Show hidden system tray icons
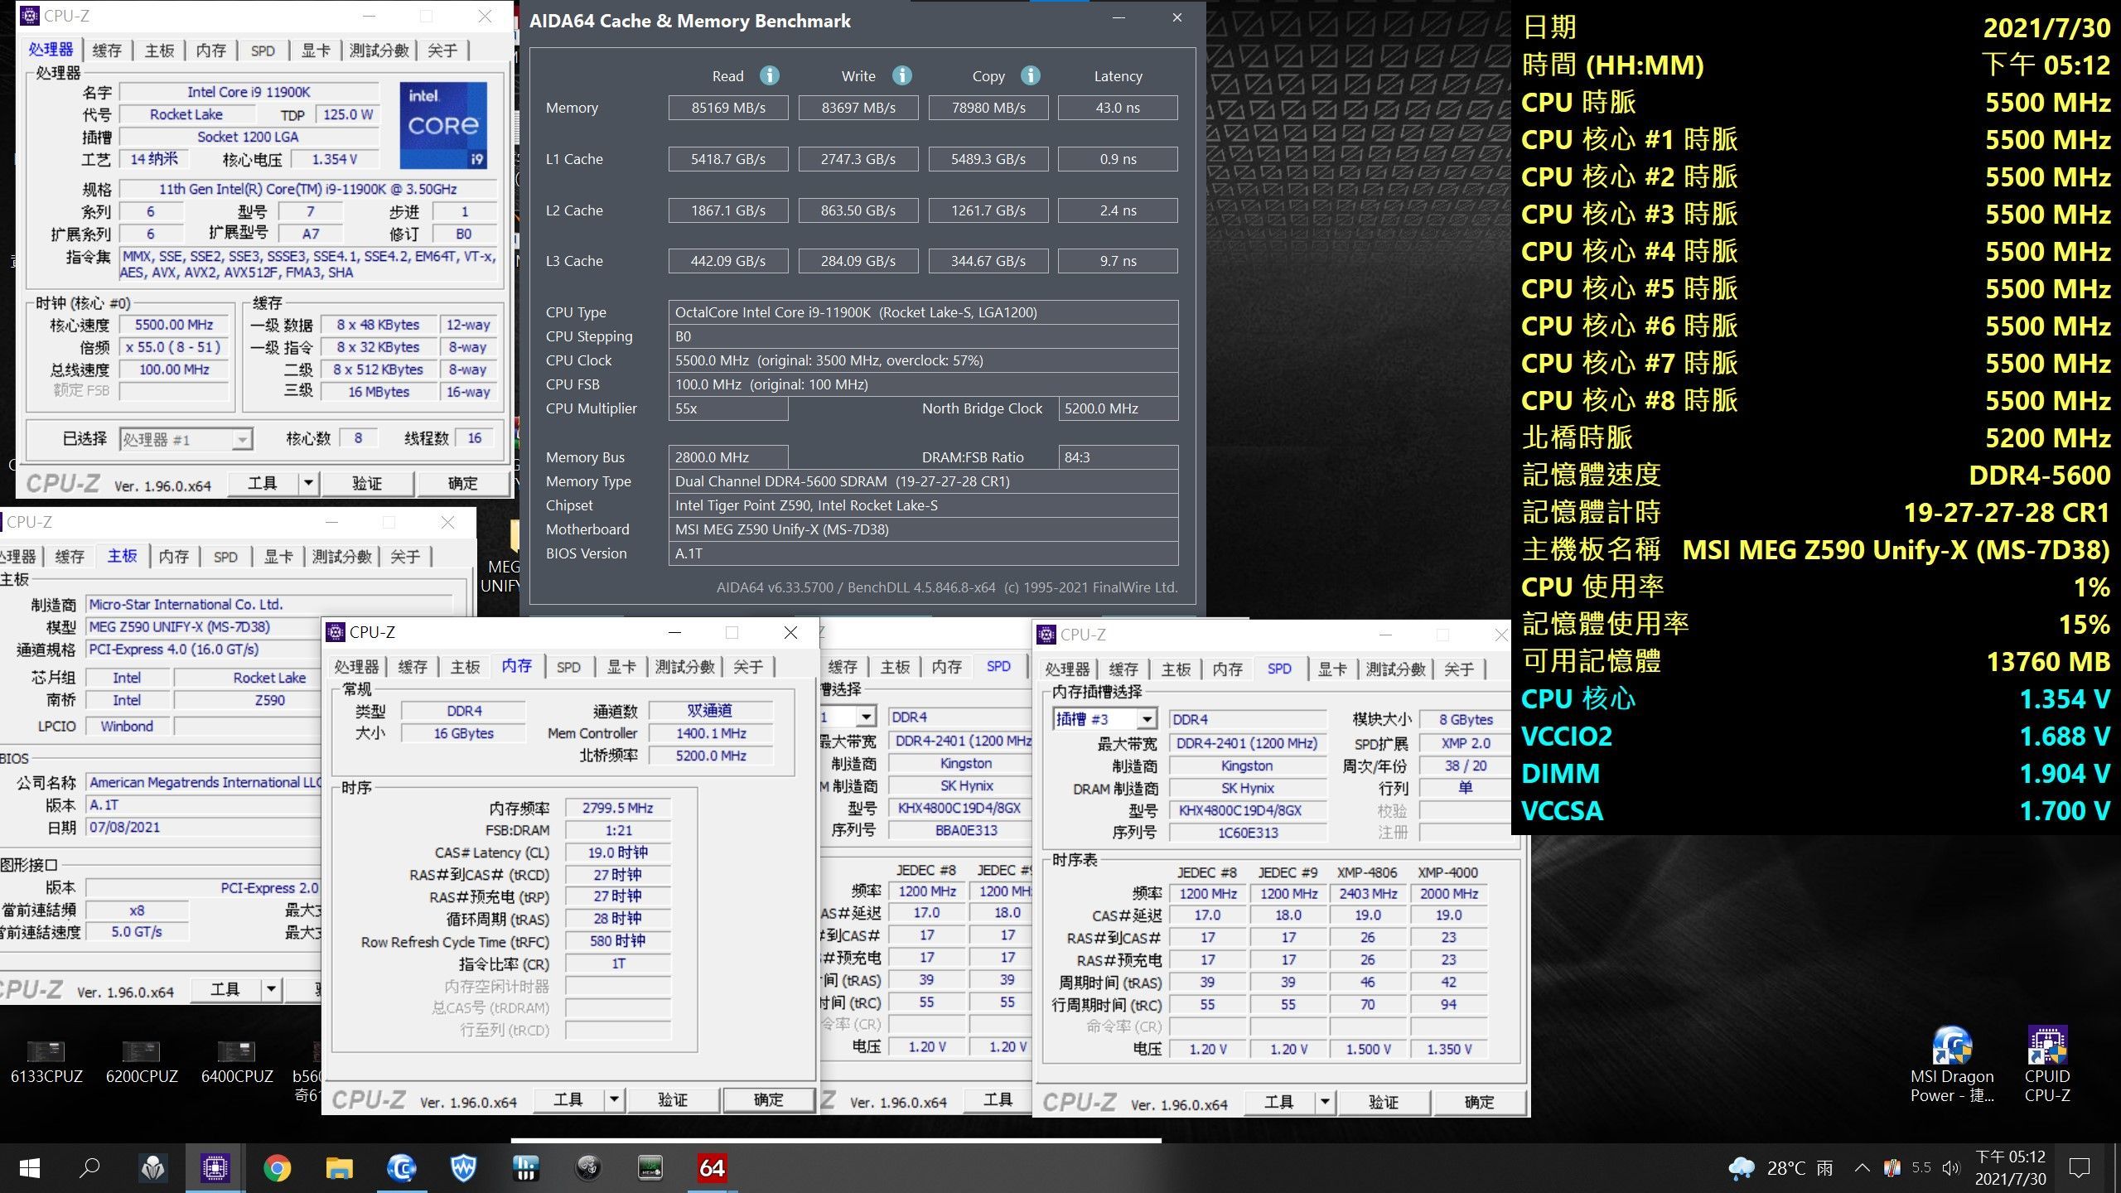 pos(1862,1168)
